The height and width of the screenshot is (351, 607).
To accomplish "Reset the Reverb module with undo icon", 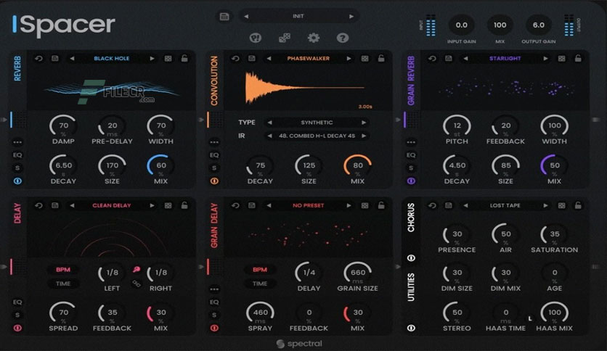I will coord(38,58).
